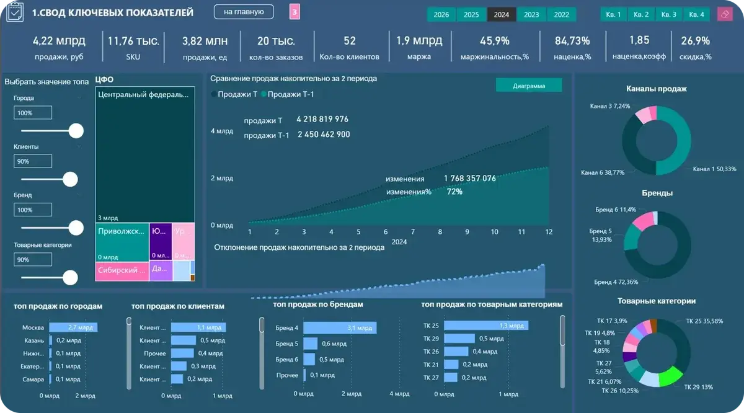Select year 2025 filter
The height and width of the screenshot is (413, 744).
coord(471,15)
